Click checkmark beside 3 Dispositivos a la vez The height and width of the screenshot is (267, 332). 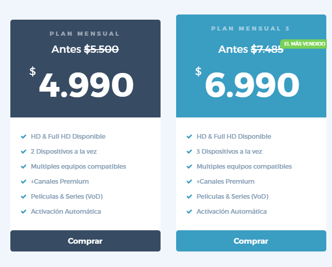pyautogui.click(x=189, y=152)
